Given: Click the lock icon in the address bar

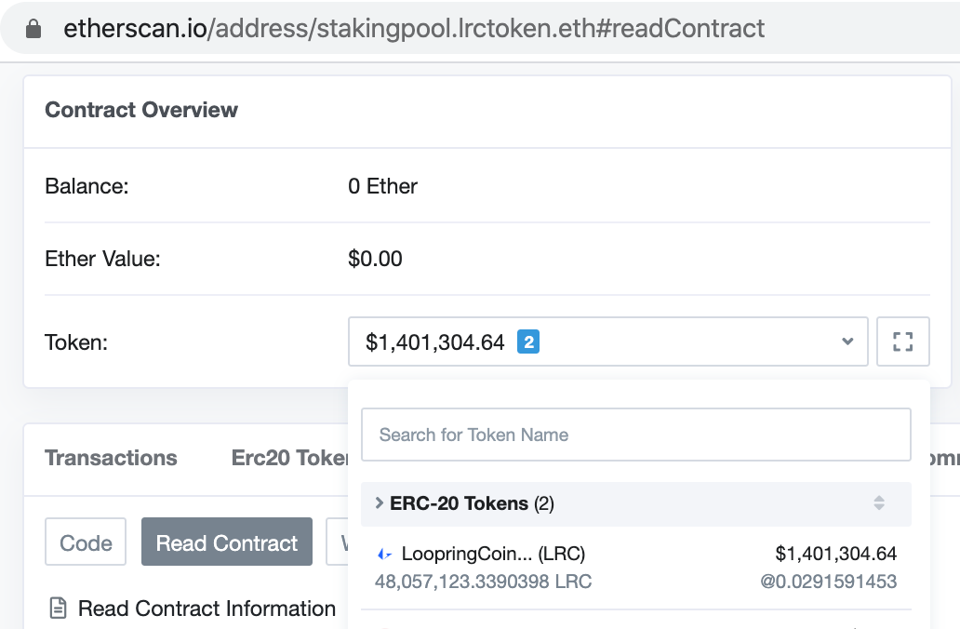Looking at the screenshot, I should [34, 29].
